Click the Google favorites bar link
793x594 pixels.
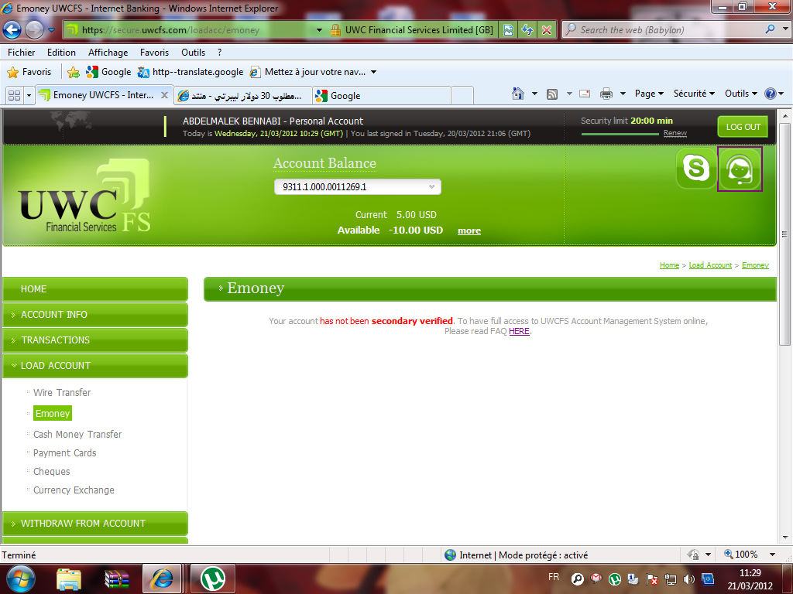click(x=109, y=72)
